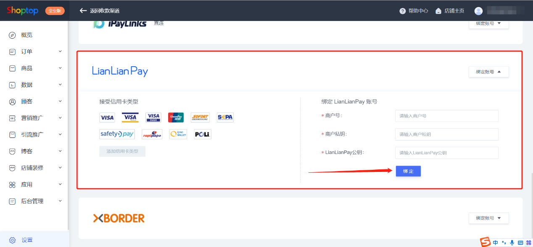Screen dimensions: 533x247
Task: Click the LianLian Pay logo
Action: click(120, 71)
